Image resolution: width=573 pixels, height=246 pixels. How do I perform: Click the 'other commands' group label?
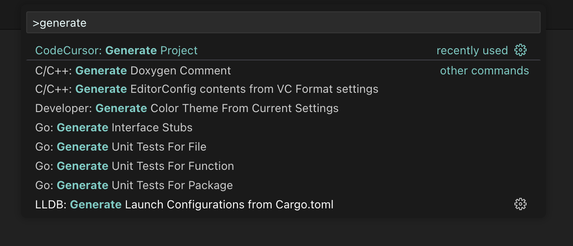[484, 71]
